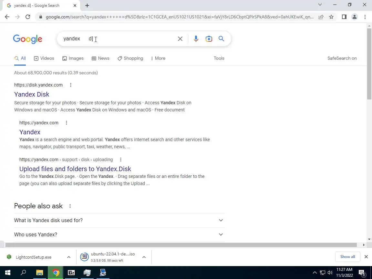Open the Windows Start menu
This screenshot has height=279, width=372.
(8, 273)
